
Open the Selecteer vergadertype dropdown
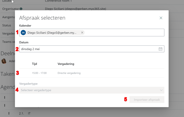[92, 90]
